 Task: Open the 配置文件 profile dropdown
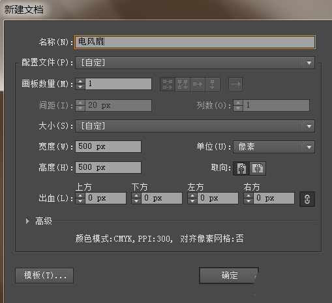tap(195, 63)
